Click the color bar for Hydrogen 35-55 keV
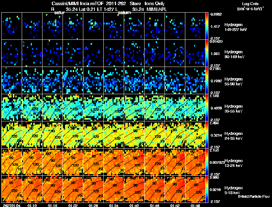The image size is (272, 207). pyautogui.click(x=208, y=107)
